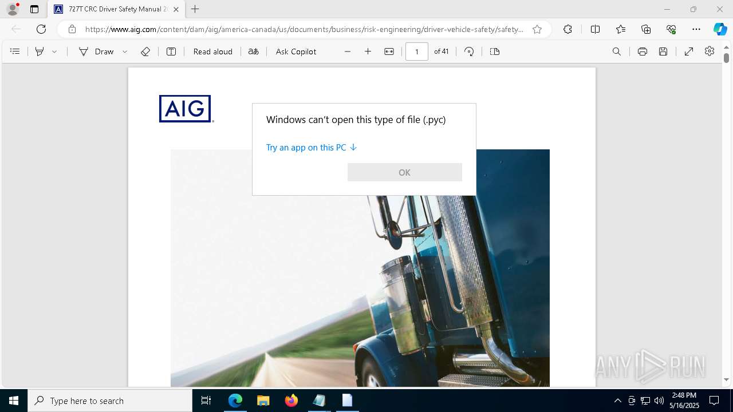This screenshot has width=733, height=412.
Task: Save the PDF document
Action: [663, 51]
